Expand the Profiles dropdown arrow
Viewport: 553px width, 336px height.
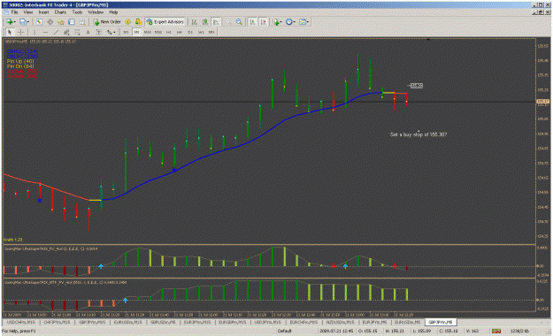click(28, 22)
